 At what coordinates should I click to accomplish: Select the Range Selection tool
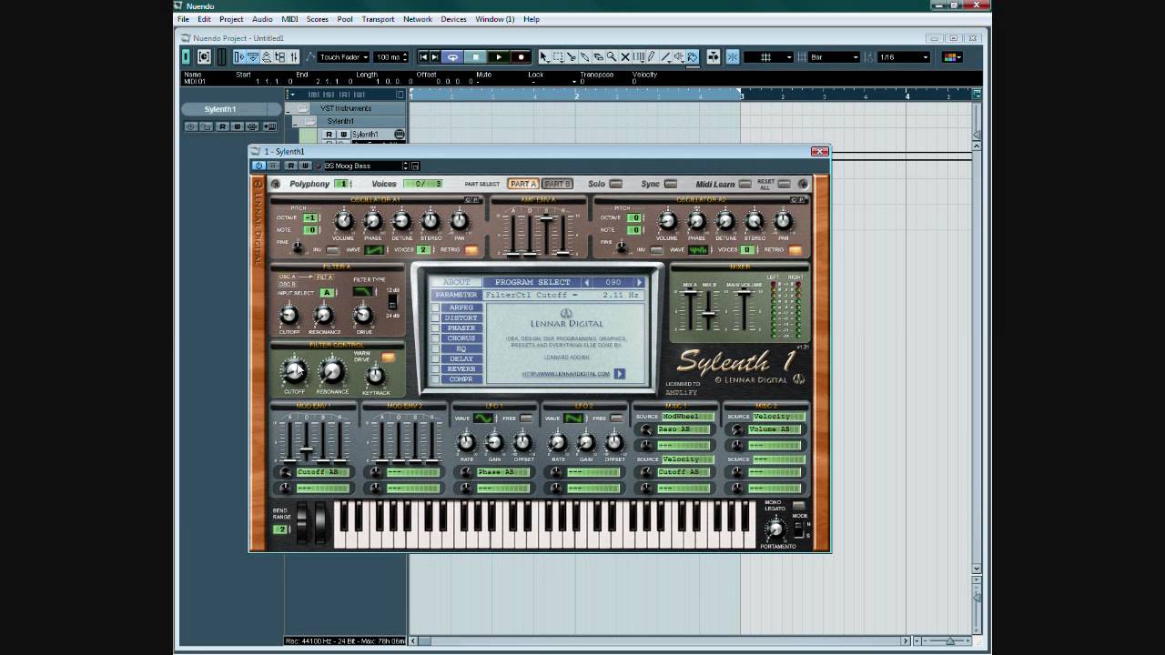coord(558,57)
